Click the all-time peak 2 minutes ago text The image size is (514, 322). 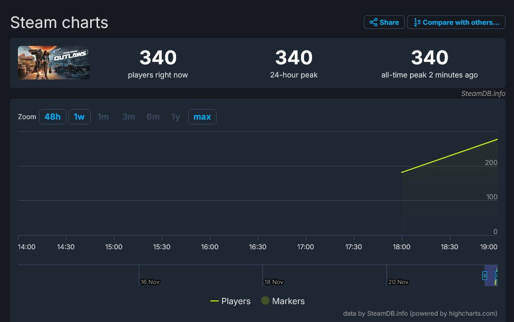pos(430,75)
